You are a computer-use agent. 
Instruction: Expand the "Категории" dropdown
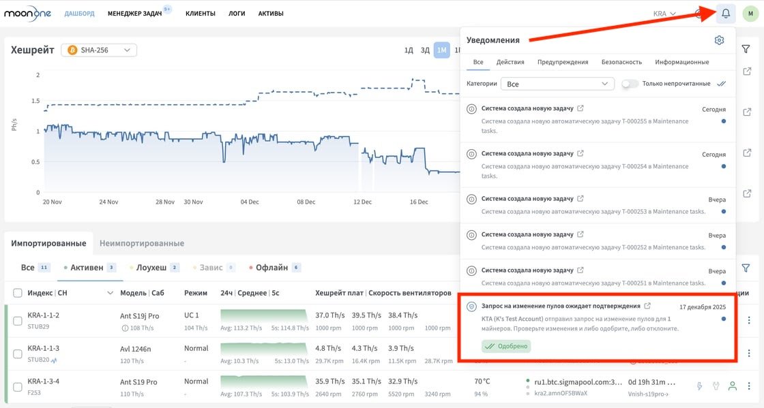557,83
